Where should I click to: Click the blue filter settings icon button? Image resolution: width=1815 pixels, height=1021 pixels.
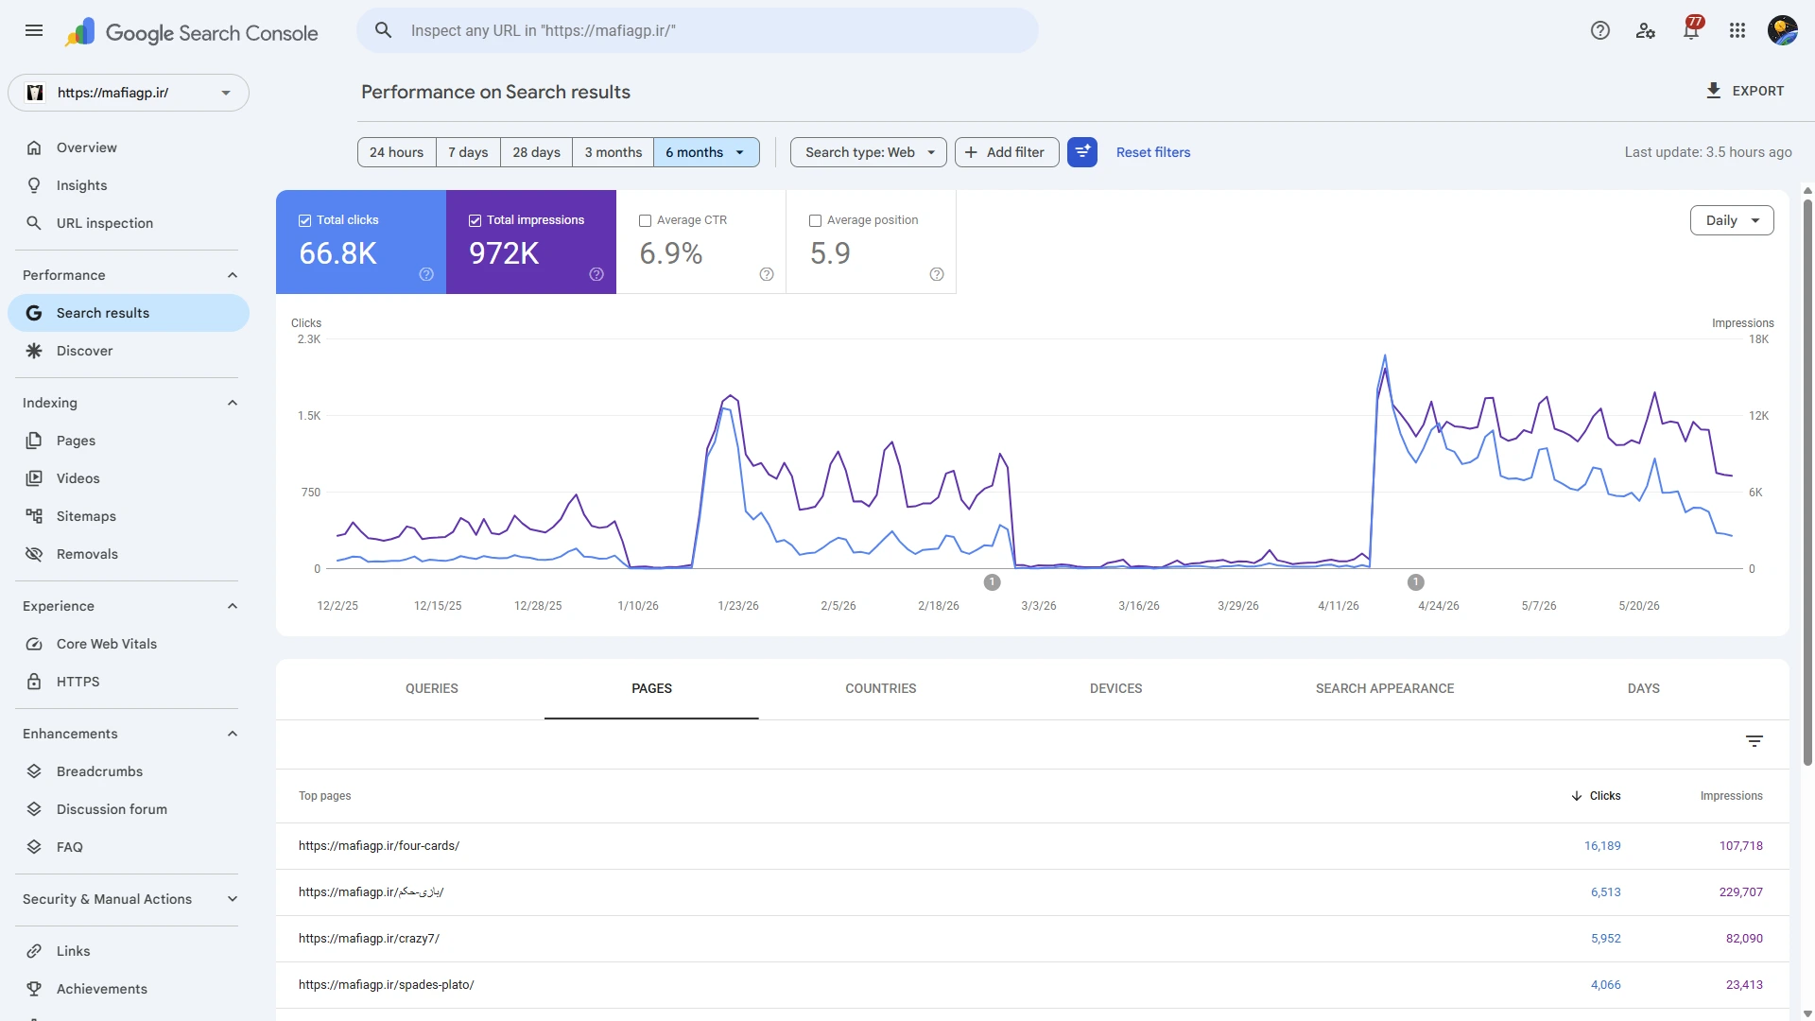coord(1082,152)
